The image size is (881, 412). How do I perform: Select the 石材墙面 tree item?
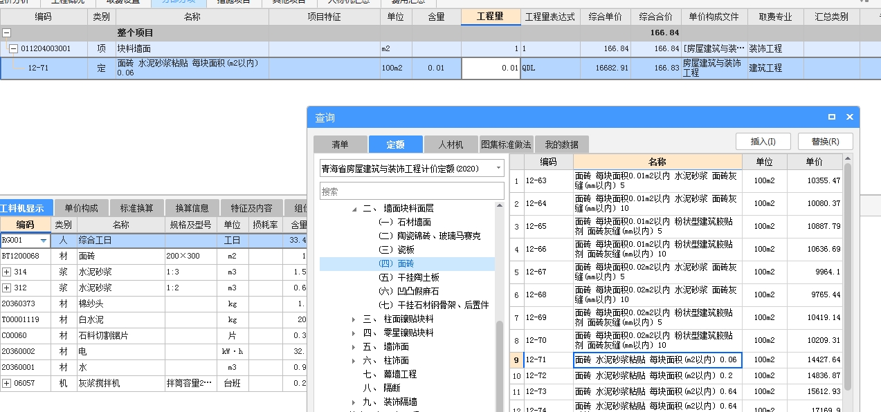pos(405,223)
